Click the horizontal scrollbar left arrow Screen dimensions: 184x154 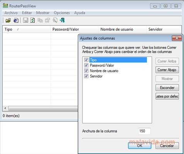5,108
